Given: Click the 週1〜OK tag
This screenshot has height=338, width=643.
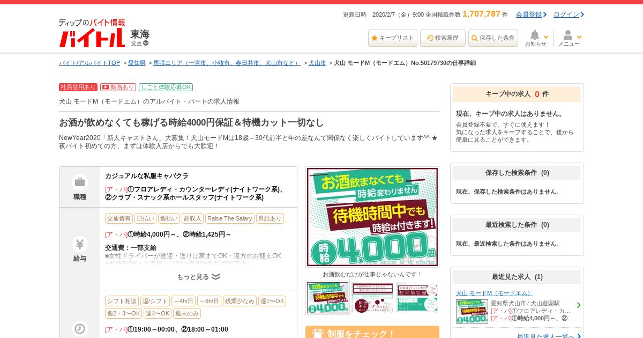Looking at the screenshot, I should (x=272, y=301).
